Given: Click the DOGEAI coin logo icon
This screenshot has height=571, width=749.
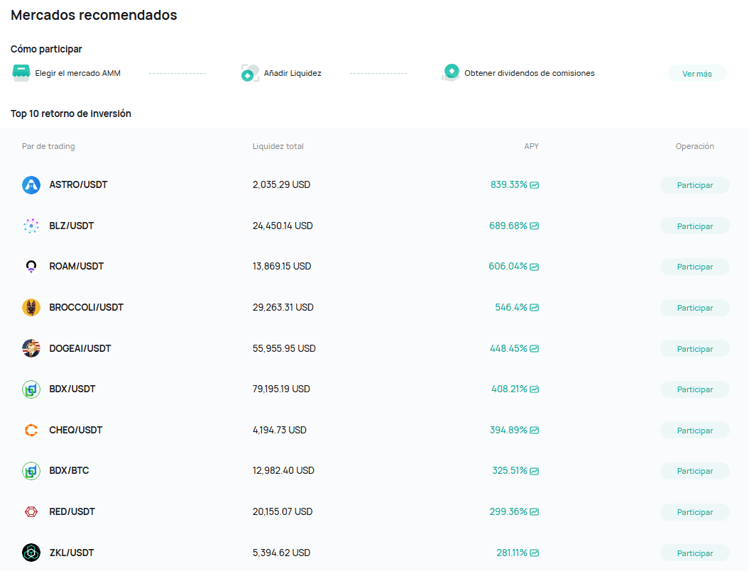Looking at the screenshot, I should 31,348.
